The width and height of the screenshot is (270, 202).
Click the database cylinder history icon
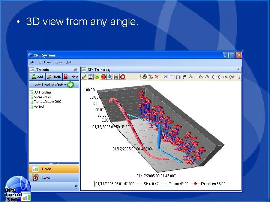click(x=116, y=77)
